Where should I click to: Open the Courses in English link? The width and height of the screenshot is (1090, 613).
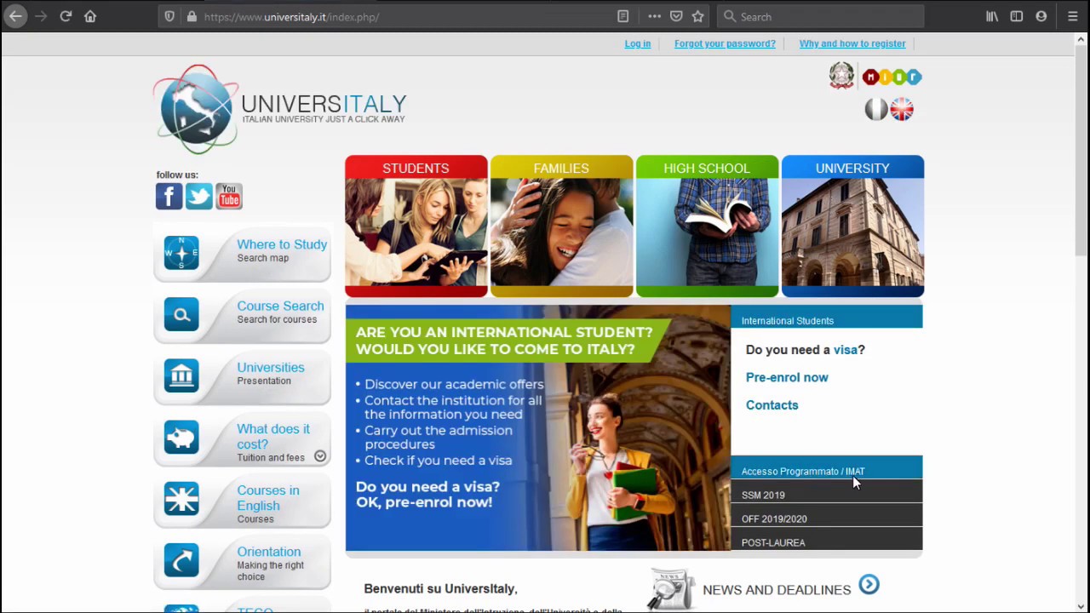click(268, 497)
